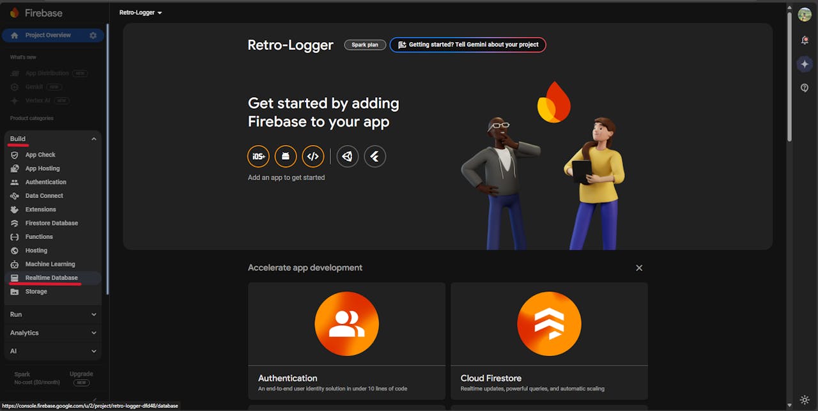This screenshot has height=411, width=818.
Task: Click the page vertical scrollbar
Action: pyautogui.click(x=789, y=75)
